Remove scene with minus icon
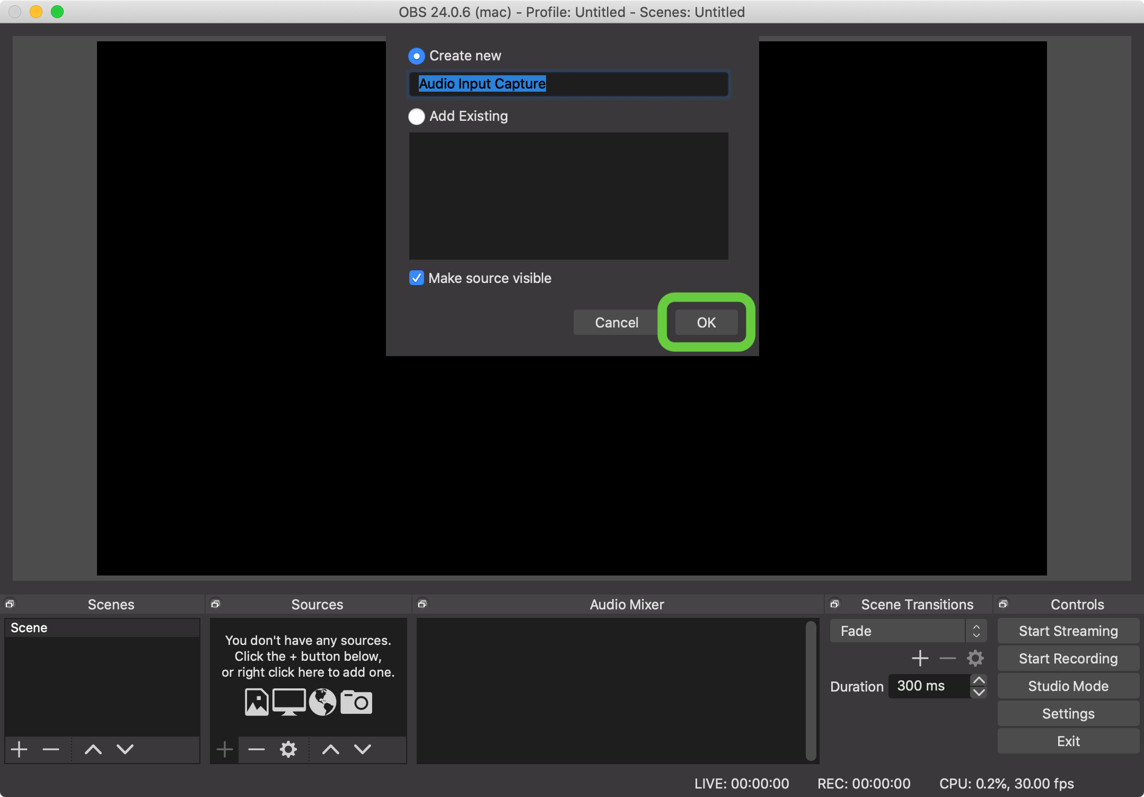The height and width of the screenshot is (797, 1144). click(51, 749)
